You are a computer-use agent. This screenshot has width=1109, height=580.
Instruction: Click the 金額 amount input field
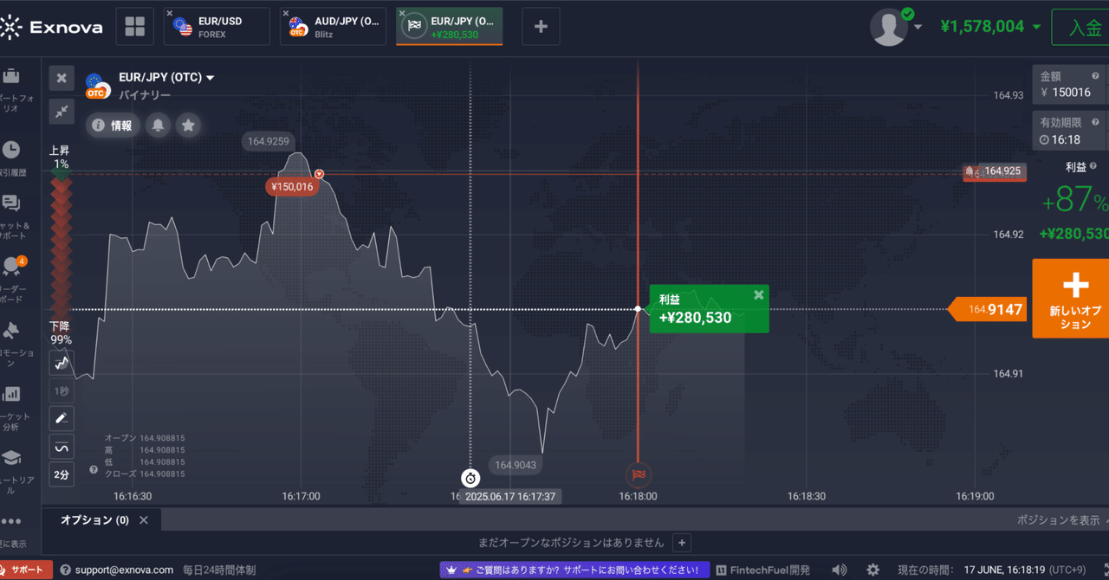(x=1068, y=92)
